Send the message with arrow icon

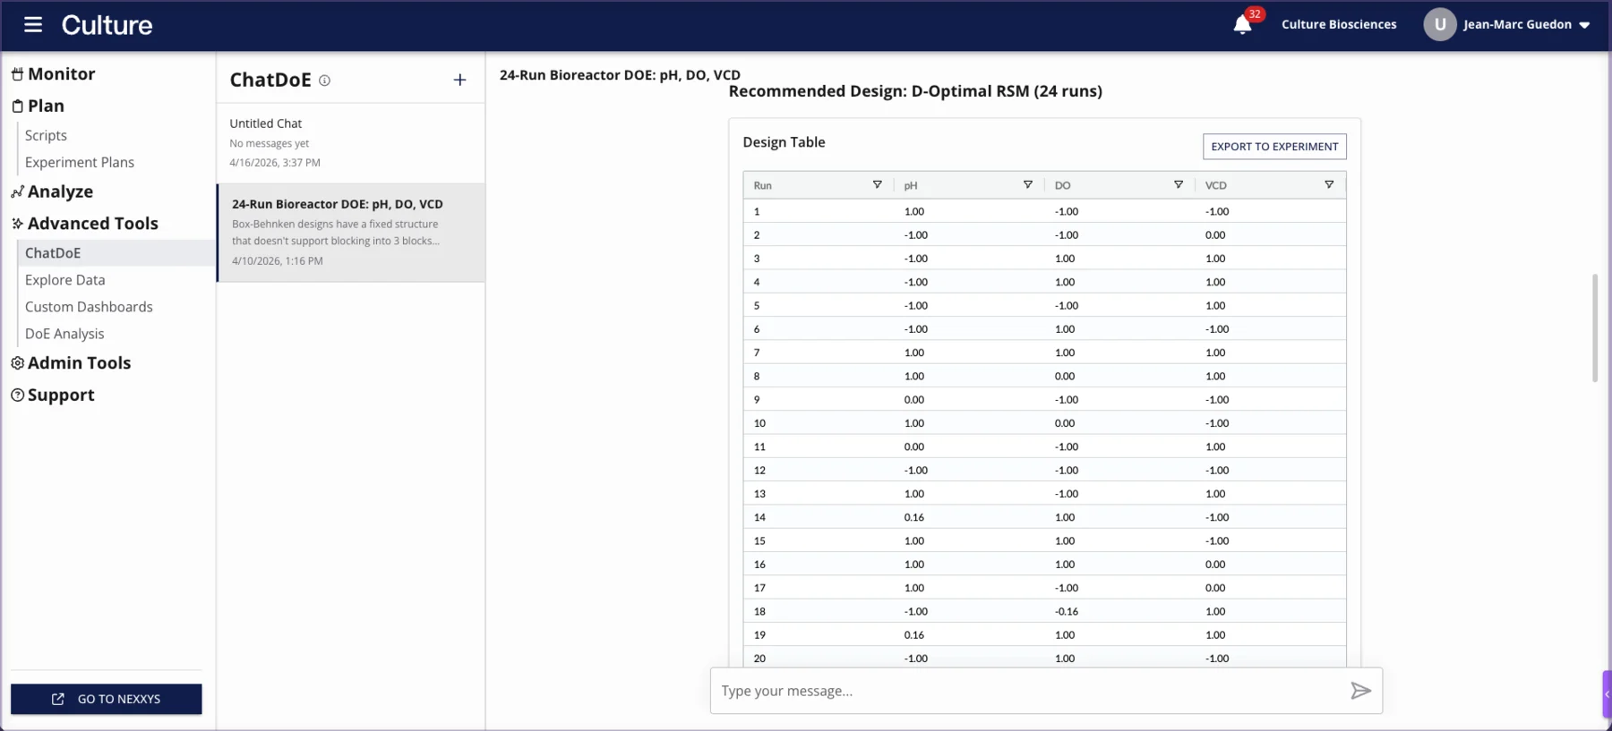coord(1360,691)
